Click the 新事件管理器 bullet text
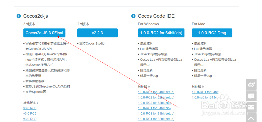Viewport: 262px width, 122px height. click(35, 81)
